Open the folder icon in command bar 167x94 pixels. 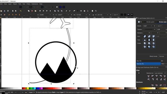[x=1, y=11]
